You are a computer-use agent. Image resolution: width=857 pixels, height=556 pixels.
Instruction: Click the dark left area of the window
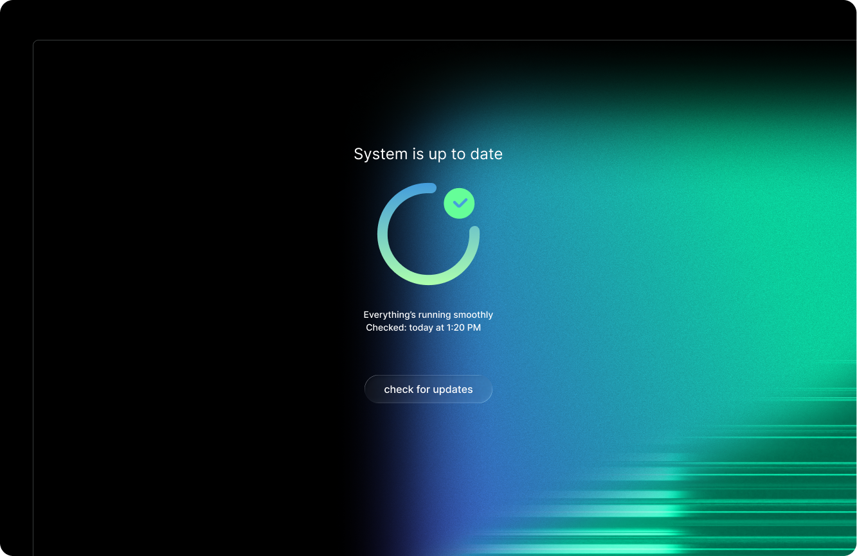[x=161, y=257]
